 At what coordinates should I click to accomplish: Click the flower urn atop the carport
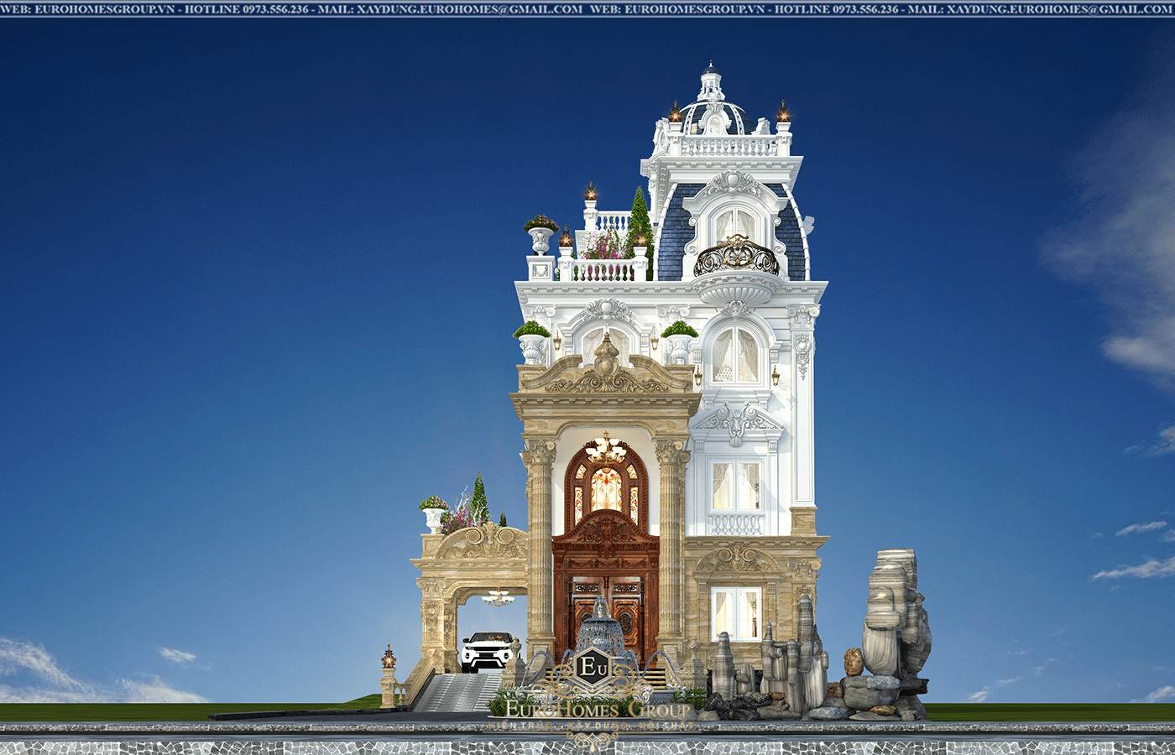click(433, 513)
